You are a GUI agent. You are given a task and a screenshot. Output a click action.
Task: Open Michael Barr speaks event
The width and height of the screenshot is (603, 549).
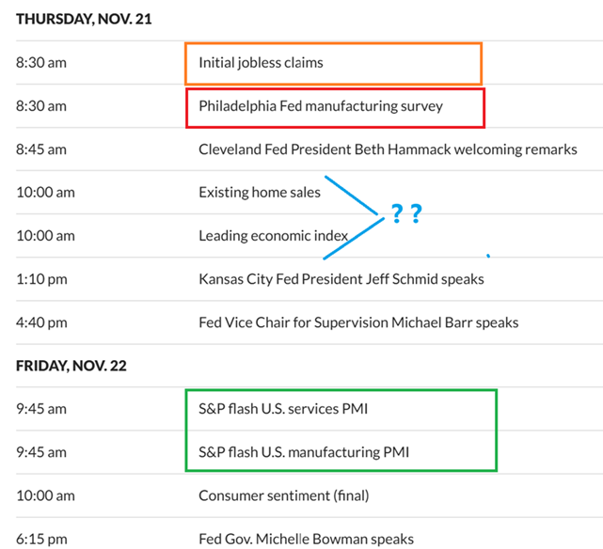tap(358, 322)
